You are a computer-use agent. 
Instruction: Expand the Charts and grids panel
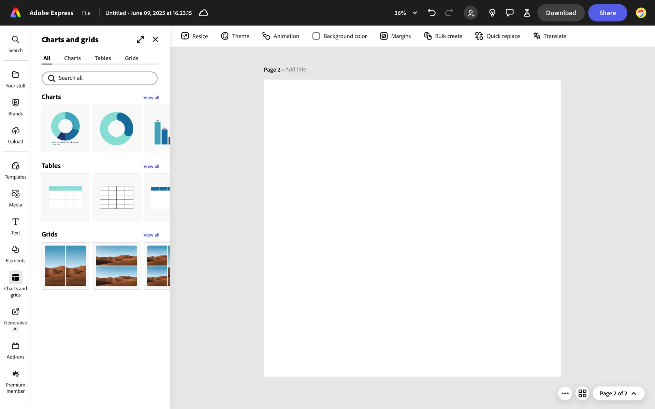coord(140,40)
